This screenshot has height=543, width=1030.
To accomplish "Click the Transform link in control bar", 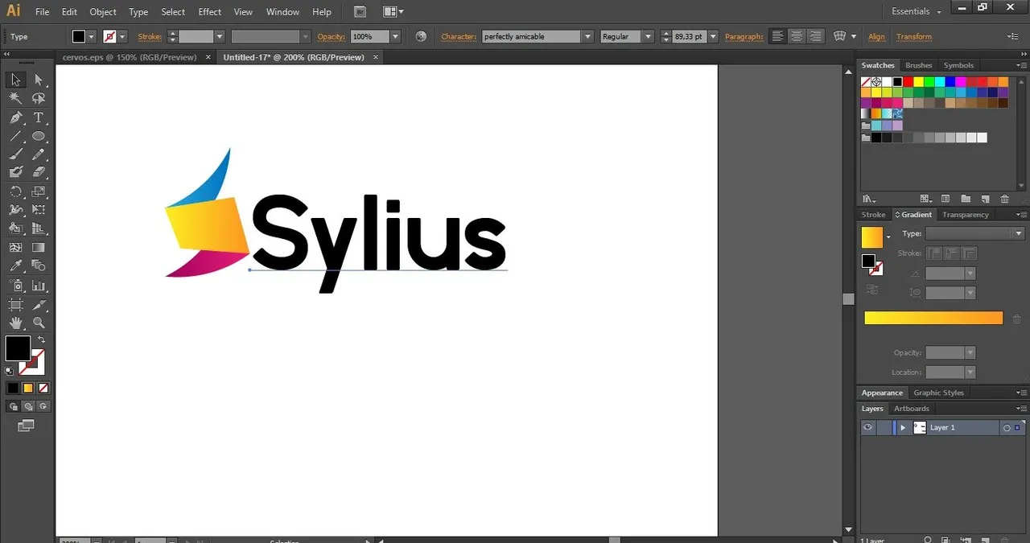I will [x=914, y=36].
